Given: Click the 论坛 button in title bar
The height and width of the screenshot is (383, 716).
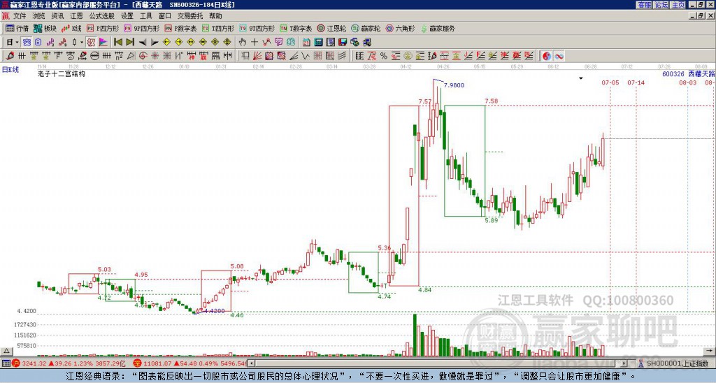Looking at the screenshot, I should click(x=661, y=5).
